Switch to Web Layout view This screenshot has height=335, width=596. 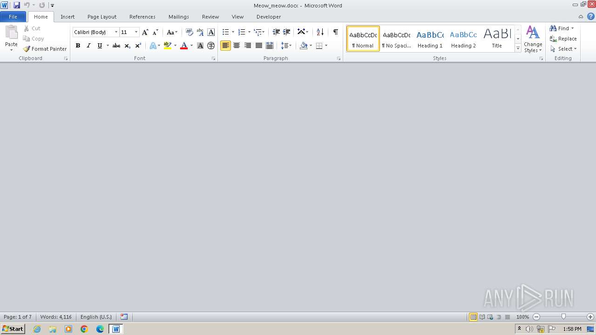(490, 317)
